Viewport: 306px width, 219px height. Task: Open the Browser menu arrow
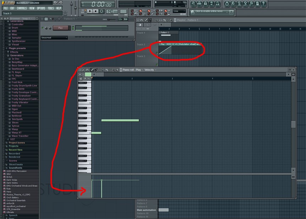(x=2, y=18)
